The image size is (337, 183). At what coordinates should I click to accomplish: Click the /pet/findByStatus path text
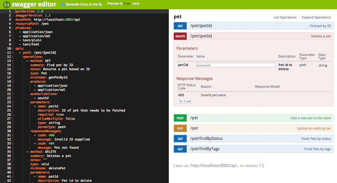[x=206, y=138]
